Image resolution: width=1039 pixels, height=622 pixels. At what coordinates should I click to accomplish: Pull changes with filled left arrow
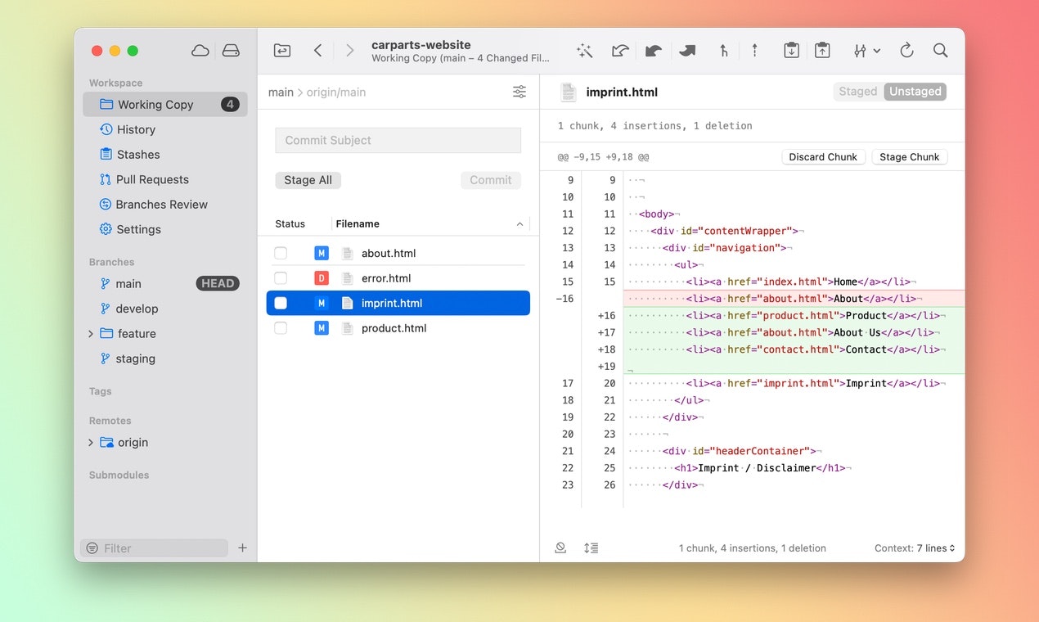pyautogui.click(x=654, y=51)
